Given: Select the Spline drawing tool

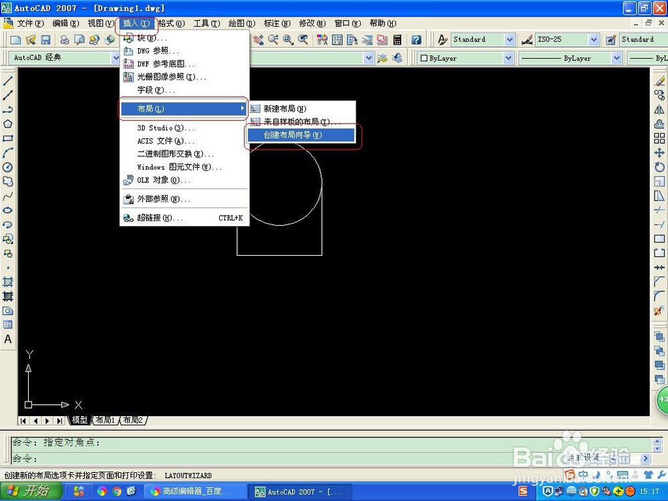Looking at the screenshot, I should [7, 196].
